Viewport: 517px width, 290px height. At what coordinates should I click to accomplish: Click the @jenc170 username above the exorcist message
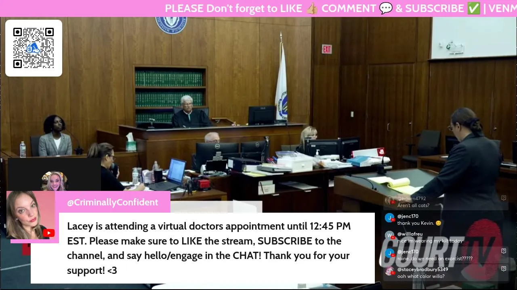[408, 252]
